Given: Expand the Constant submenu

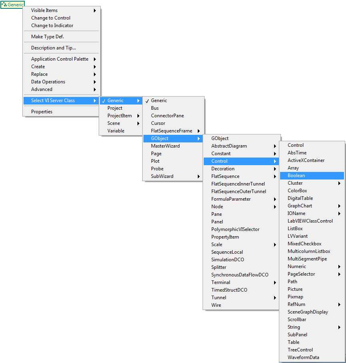Looking at the screenshot, I should click(x=241, y=154).
